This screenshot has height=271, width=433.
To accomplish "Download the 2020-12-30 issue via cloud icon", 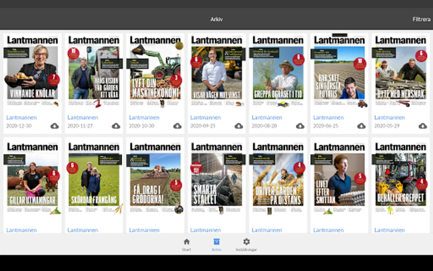I will 54,126.
